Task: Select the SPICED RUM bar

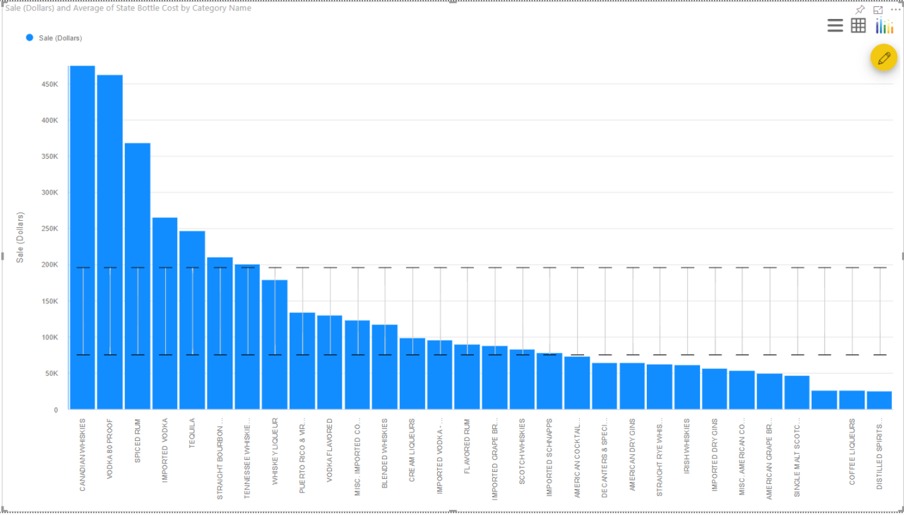Action: 137,275
